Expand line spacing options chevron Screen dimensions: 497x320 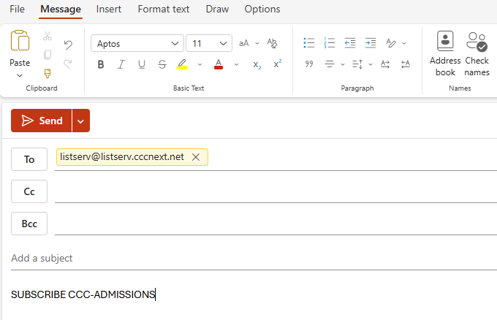point(371,64)
